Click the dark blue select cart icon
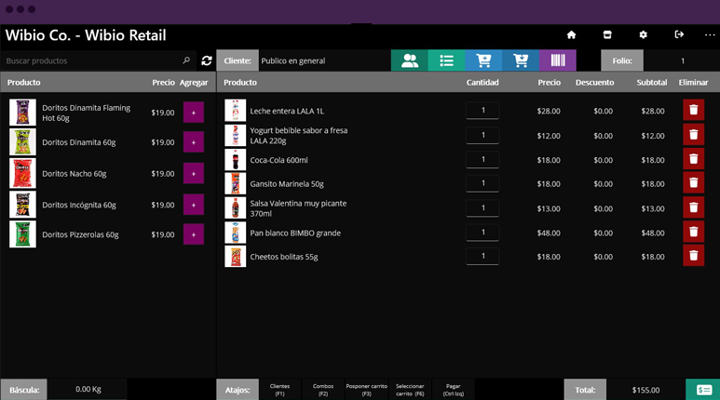The width and height of the screenshot is (720, 400). click(521, 60)
